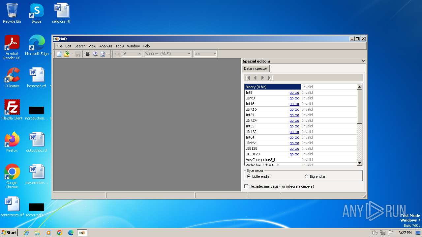The image size is (422, 237).
Task: Click go to link for UInt64
Action: (x=294, y=143)
